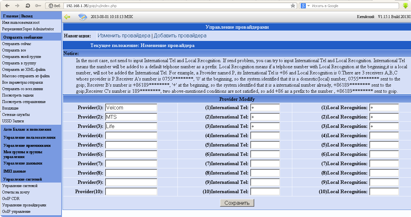Image resolution: width=411 pixels, height=217 pixels.
Task: Click the empty Provider(7) field
Action: [131, 164]
